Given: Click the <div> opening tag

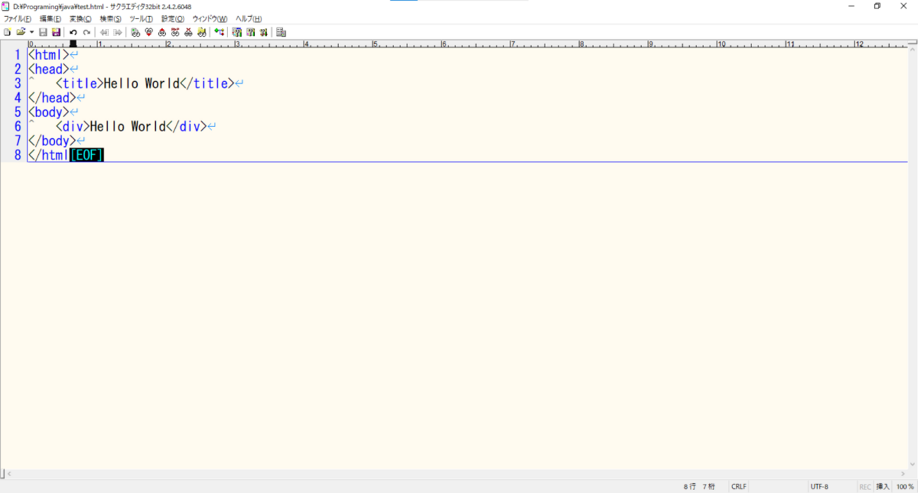Looking at the screenshot, I should pyautogui.click(x=73, y=126).
